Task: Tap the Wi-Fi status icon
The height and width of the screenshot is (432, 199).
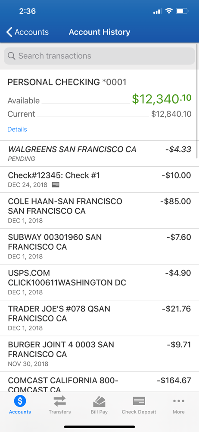Action: 169,11
